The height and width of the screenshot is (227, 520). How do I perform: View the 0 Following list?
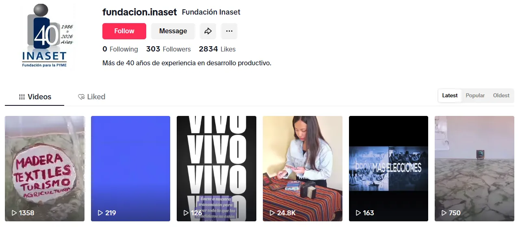coord(120,49)
